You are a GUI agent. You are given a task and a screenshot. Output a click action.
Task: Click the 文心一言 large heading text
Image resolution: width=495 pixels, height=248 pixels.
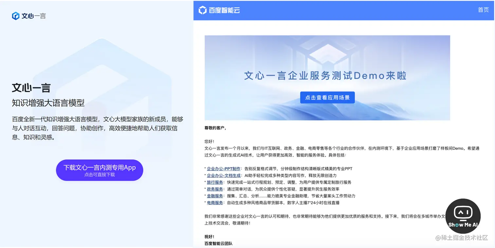[x=31, y=88]
